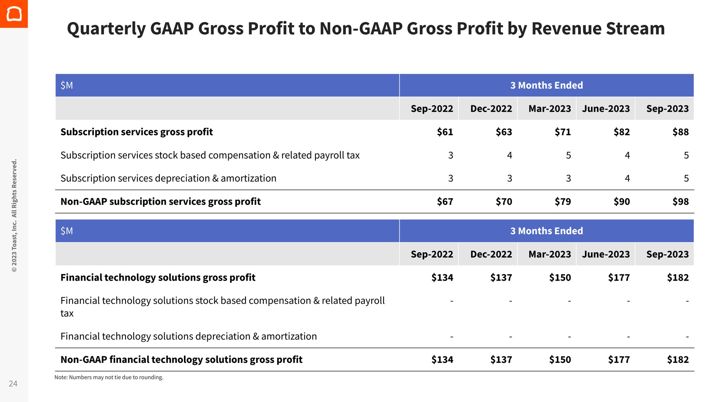Click June-2023 header in the subscription table
Viewport: 715px width, 402px height.
click(606, 109)
